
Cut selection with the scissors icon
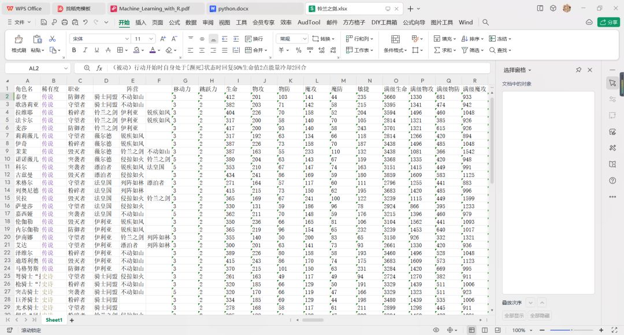coord(52,39)
